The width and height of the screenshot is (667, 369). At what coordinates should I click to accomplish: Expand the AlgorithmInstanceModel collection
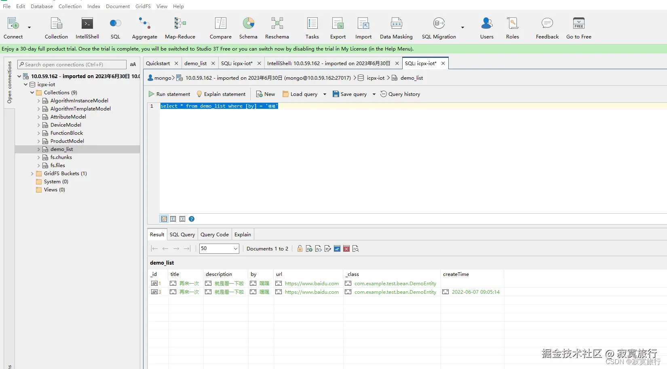38,101
